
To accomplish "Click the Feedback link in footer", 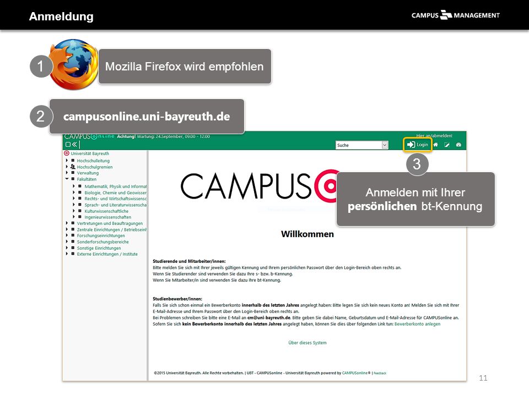I will pos(380,373).
